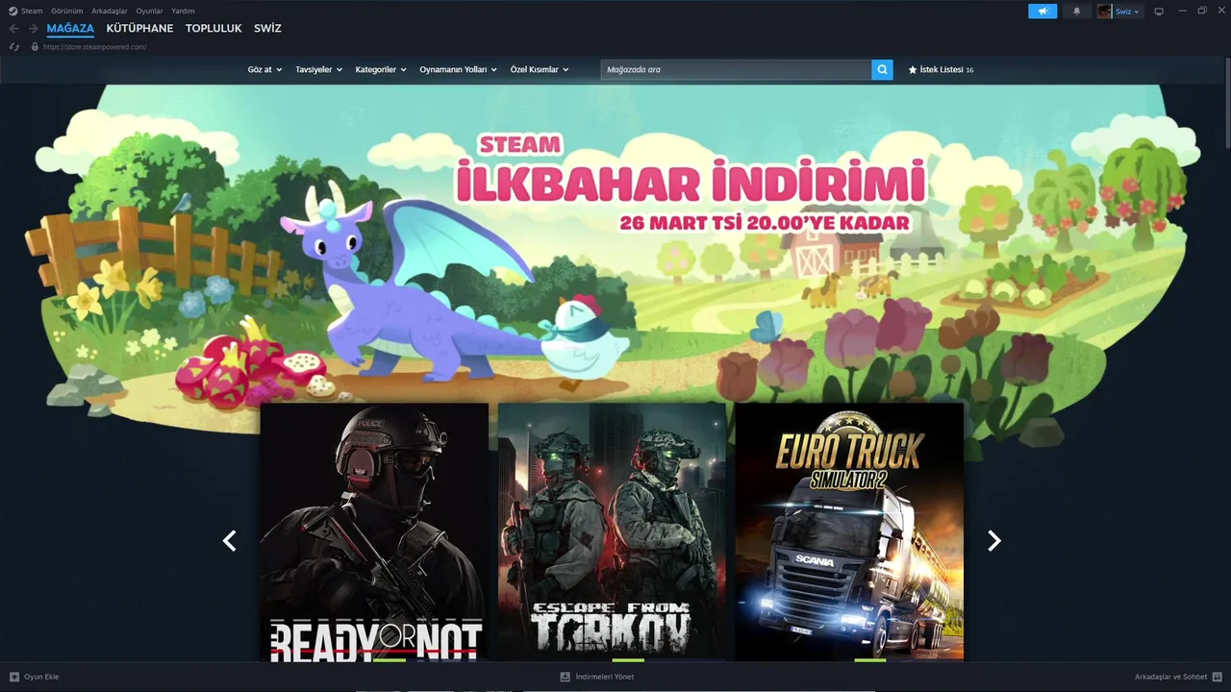Screen dimensions: 1231x692
Task: Switch to the KÜTÜPHANE tab
Action: pos(139,29)
